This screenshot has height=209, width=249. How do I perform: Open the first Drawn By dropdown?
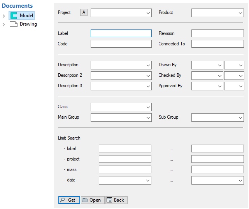coord(220,65)
